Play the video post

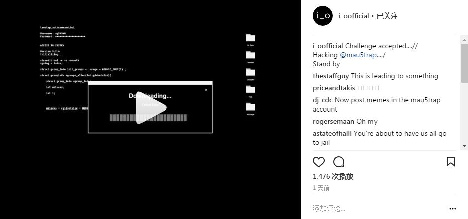coord(151,107)
